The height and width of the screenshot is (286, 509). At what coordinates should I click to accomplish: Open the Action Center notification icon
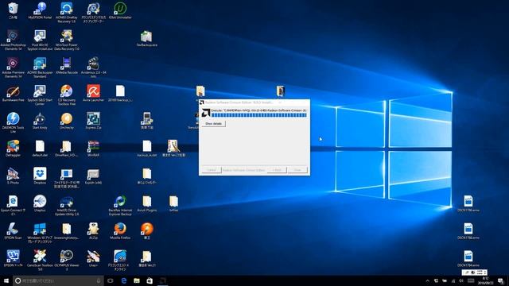pos(500,280)
